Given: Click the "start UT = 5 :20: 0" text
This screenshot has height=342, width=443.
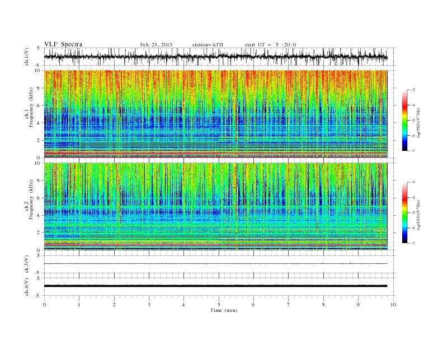Looking at the screenshot, I should (x=270, y=45).
